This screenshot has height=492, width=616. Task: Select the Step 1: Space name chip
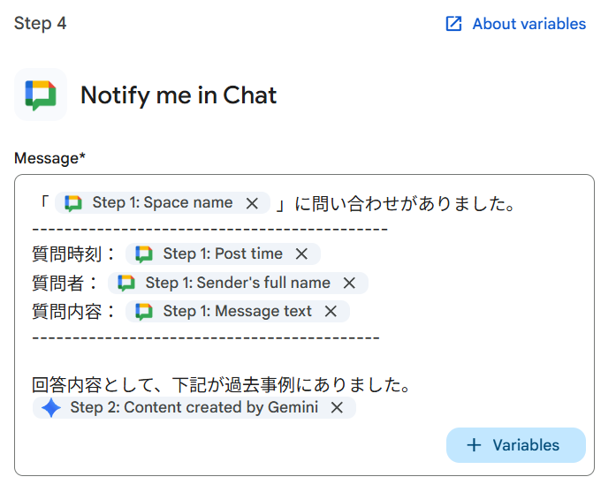pyautogui.click(x=163, y=203)
